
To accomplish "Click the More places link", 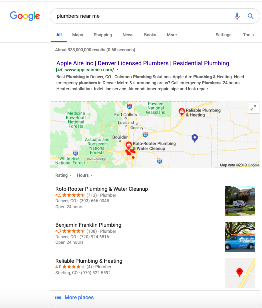I will tap(79, 297).
